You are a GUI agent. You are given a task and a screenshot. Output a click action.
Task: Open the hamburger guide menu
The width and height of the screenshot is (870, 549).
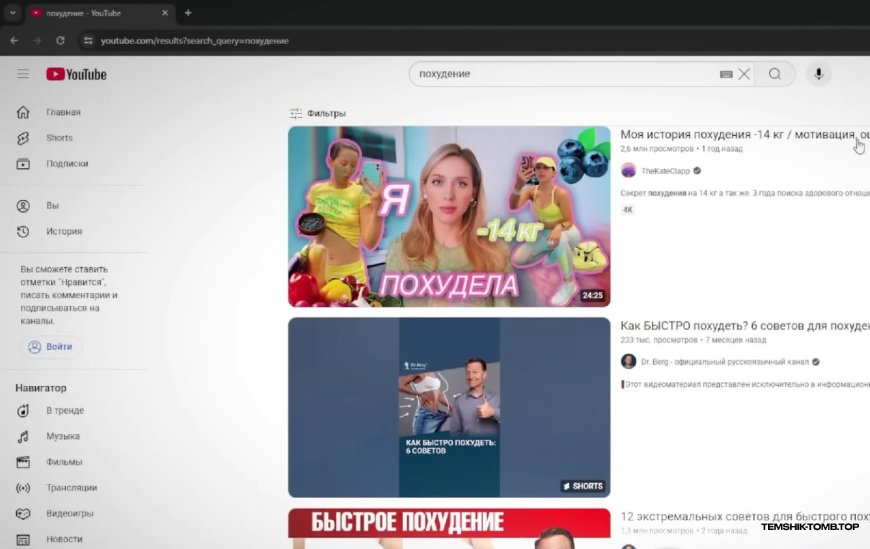[x=23, y=74]
